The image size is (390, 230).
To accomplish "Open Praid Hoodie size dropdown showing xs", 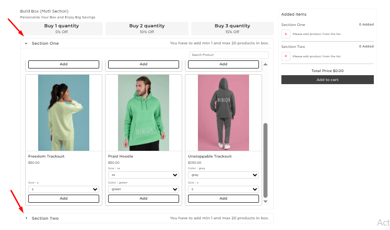I will pyautogui.click(x=144, y=175).
